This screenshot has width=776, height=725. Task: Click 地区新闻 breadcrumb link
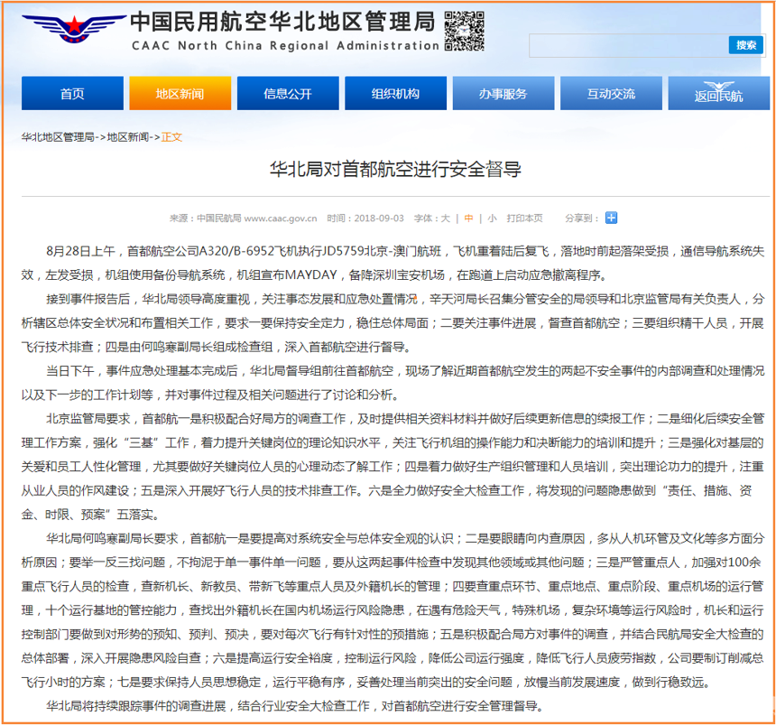[x=128, y=137]
